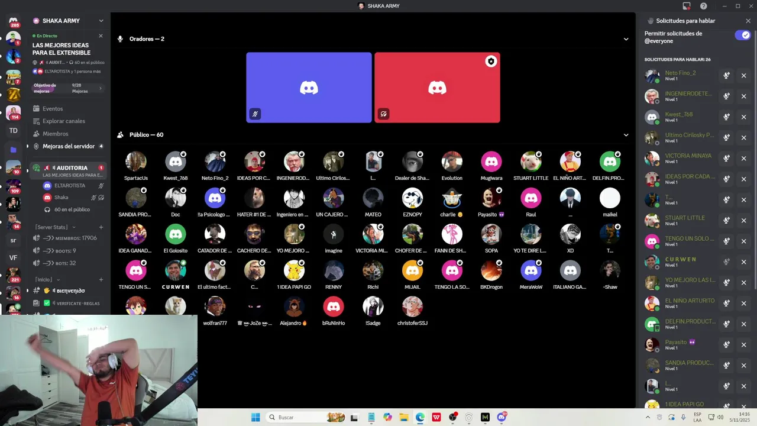The height and width of the screenshot is (426, 757).
Task: Approve STUART LITTLE's speak request
Action: pyautogui.click(x=726, y=221)
